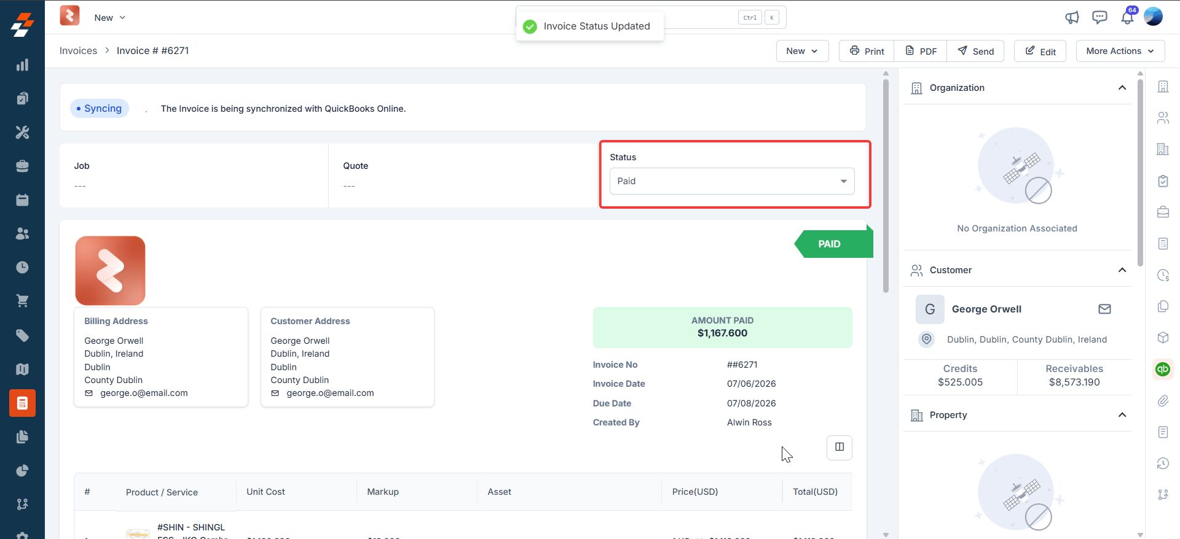Open the price tag icon in left sidebar
This screenshot has width=1180, height=539.
(22, 335)
